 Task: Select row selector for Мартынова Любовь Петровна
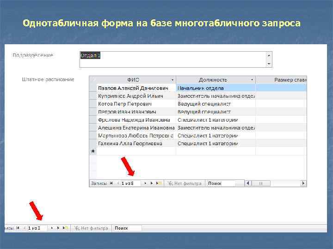[x=93, y=136]
